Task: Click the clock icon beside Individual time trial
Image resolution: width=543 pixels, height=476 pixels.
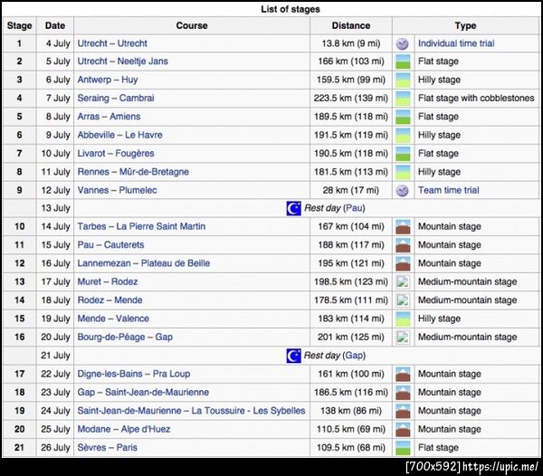Action: [x=403, y=43]
